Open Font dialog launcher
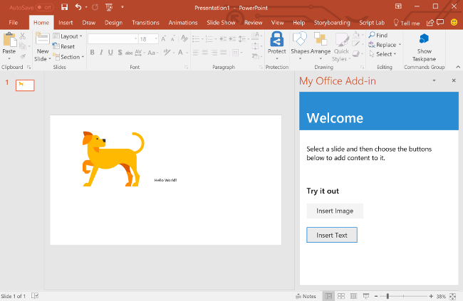The width and height of the screenshot is (463, 301). click(x=187, y=68)
